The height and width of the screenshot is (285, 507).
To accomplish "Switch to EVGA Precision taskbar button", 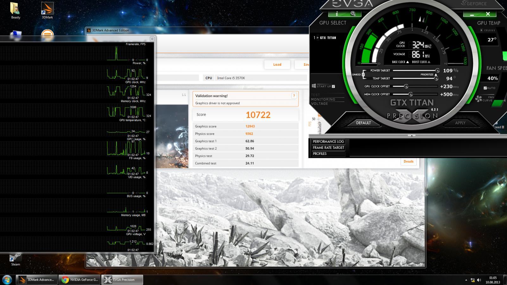I will click(122, 280).
